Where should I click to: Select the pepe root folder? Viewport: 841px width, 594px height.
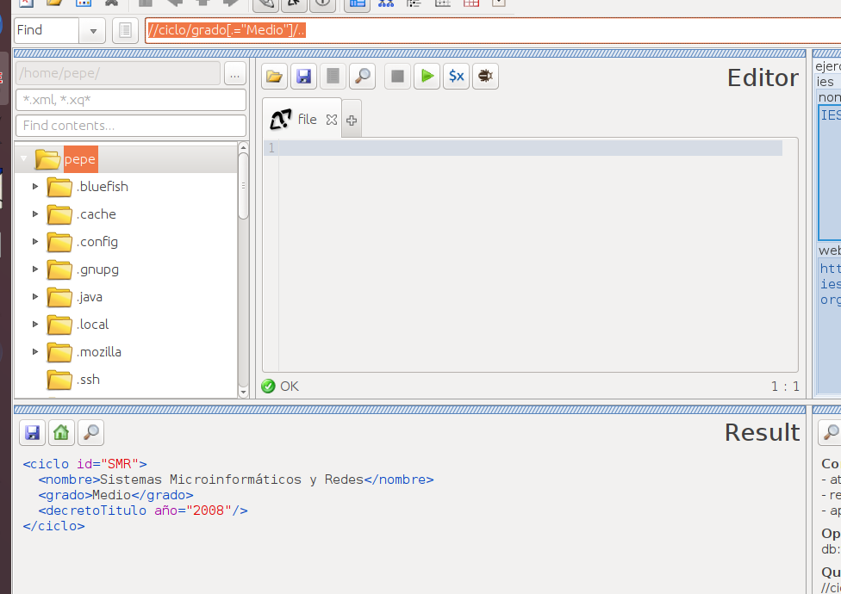coord(80,159)
